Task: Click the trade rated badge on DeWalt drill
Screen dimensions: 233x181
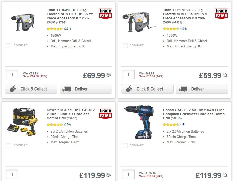Action: [105, 113]
